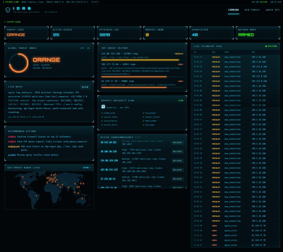Click the orange threat index ring gauge
Viewport: 283px width, 252px height.
click(x=19, y=63)
